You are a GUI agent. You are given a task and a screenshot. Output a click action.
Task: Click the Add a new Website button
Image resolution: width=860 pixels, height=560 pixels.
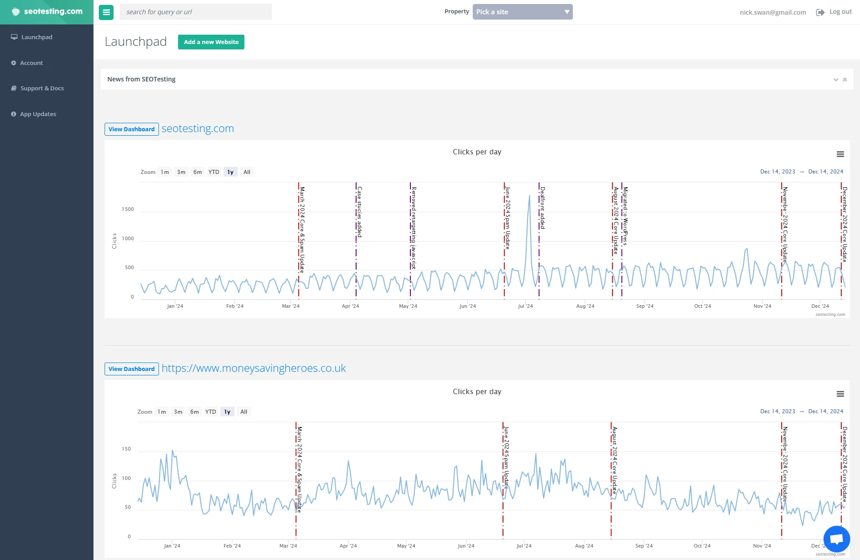pyautogui.click(x=211, y=42)
